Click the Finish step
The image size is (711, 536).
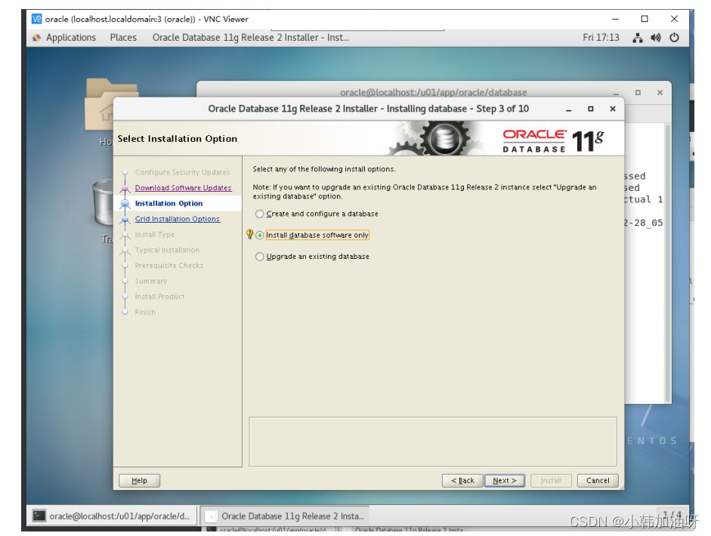145,313
